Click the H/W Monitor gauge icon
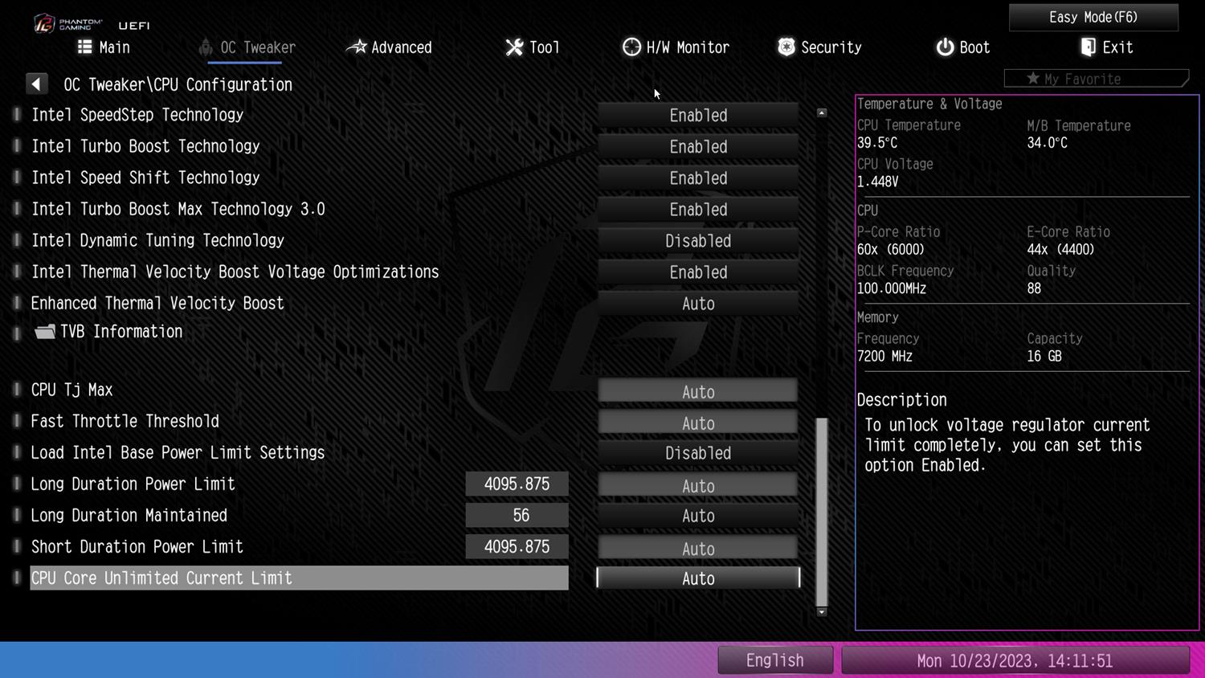Image resolution: width=1205 pixels, height=678 pixels. 631,47
